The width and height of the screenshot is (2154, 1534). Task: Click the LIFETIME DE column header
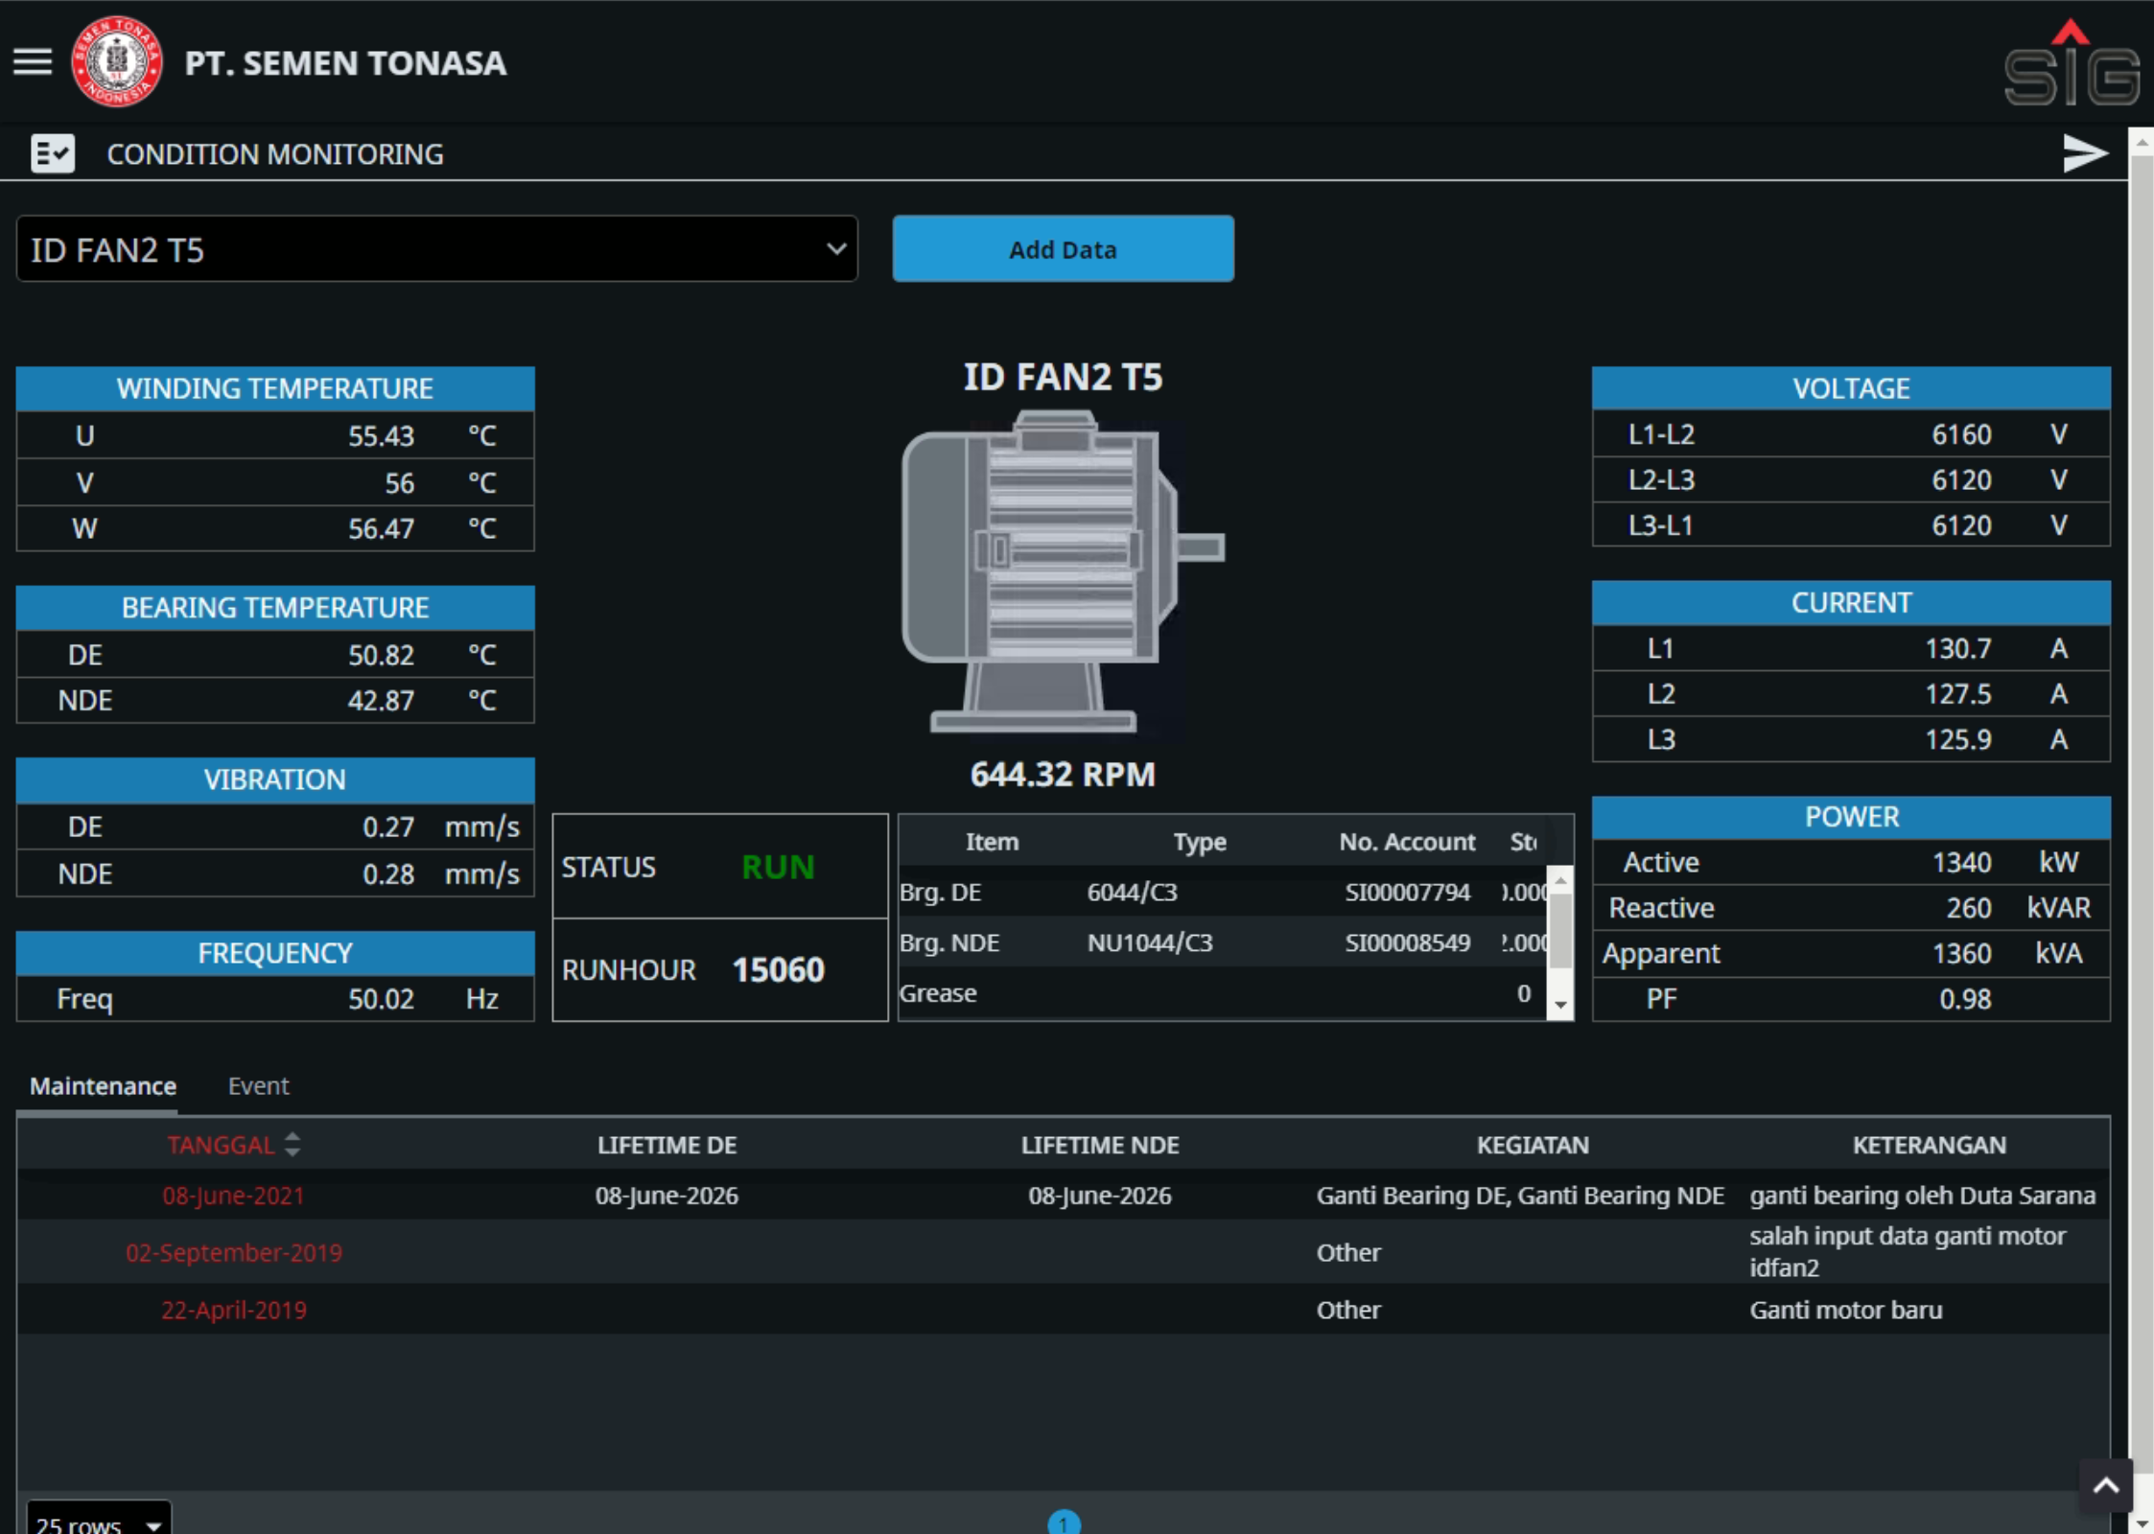click(667, 1145)
